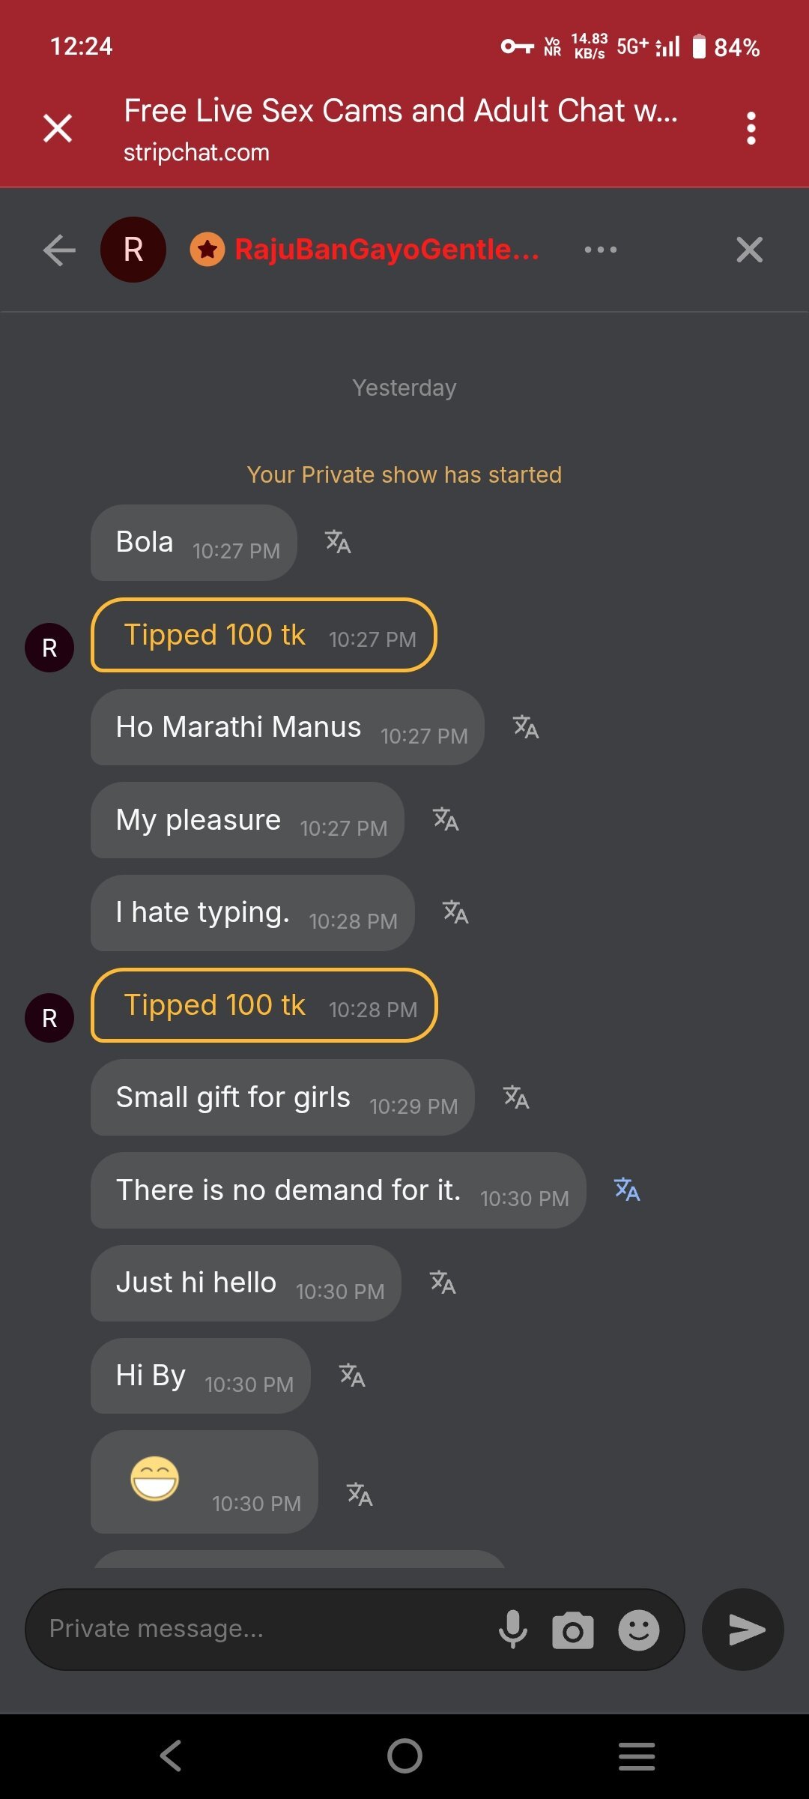Open the emoji picker smiley icon
Viewport: 809px width, 1799px height.
[x=638, y=1630]
